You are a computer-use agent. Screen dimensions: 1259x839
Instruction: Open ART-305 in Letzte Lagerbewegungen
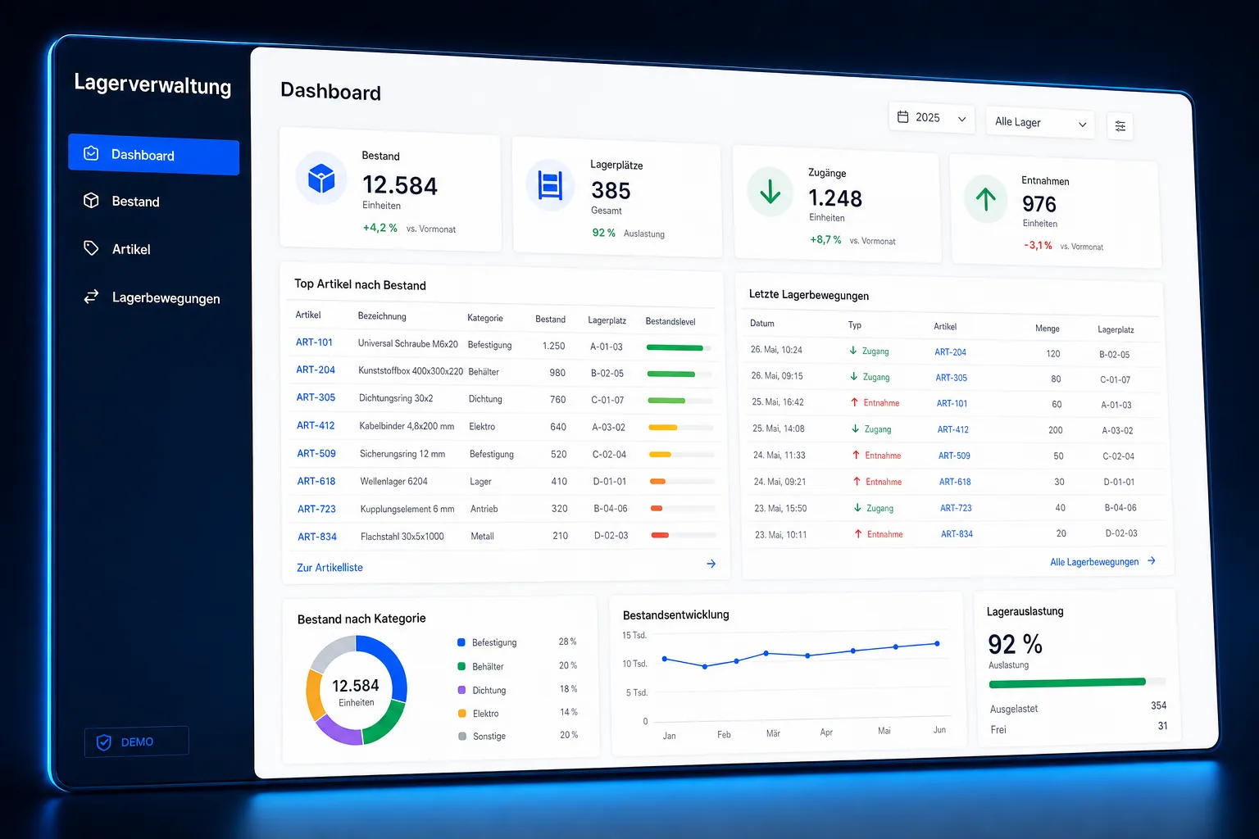point(951,378)
